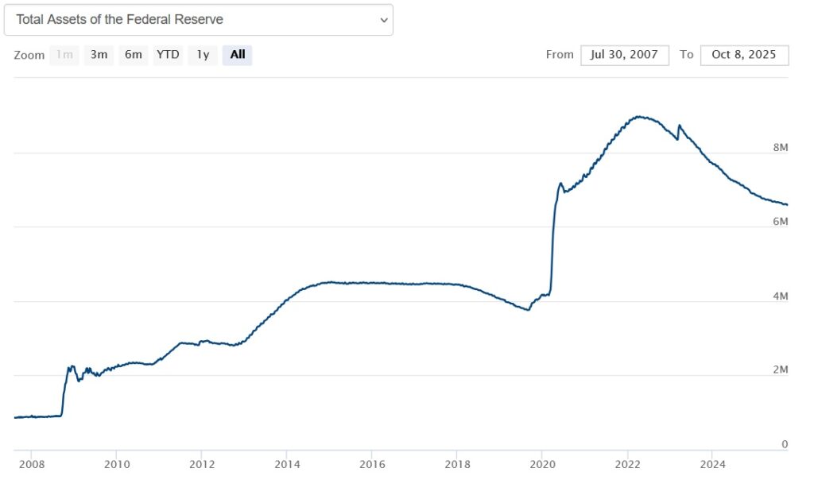Click the flat plateau around 2016
Viewport: 814px width, 480px height.
(x=374, y=283)
